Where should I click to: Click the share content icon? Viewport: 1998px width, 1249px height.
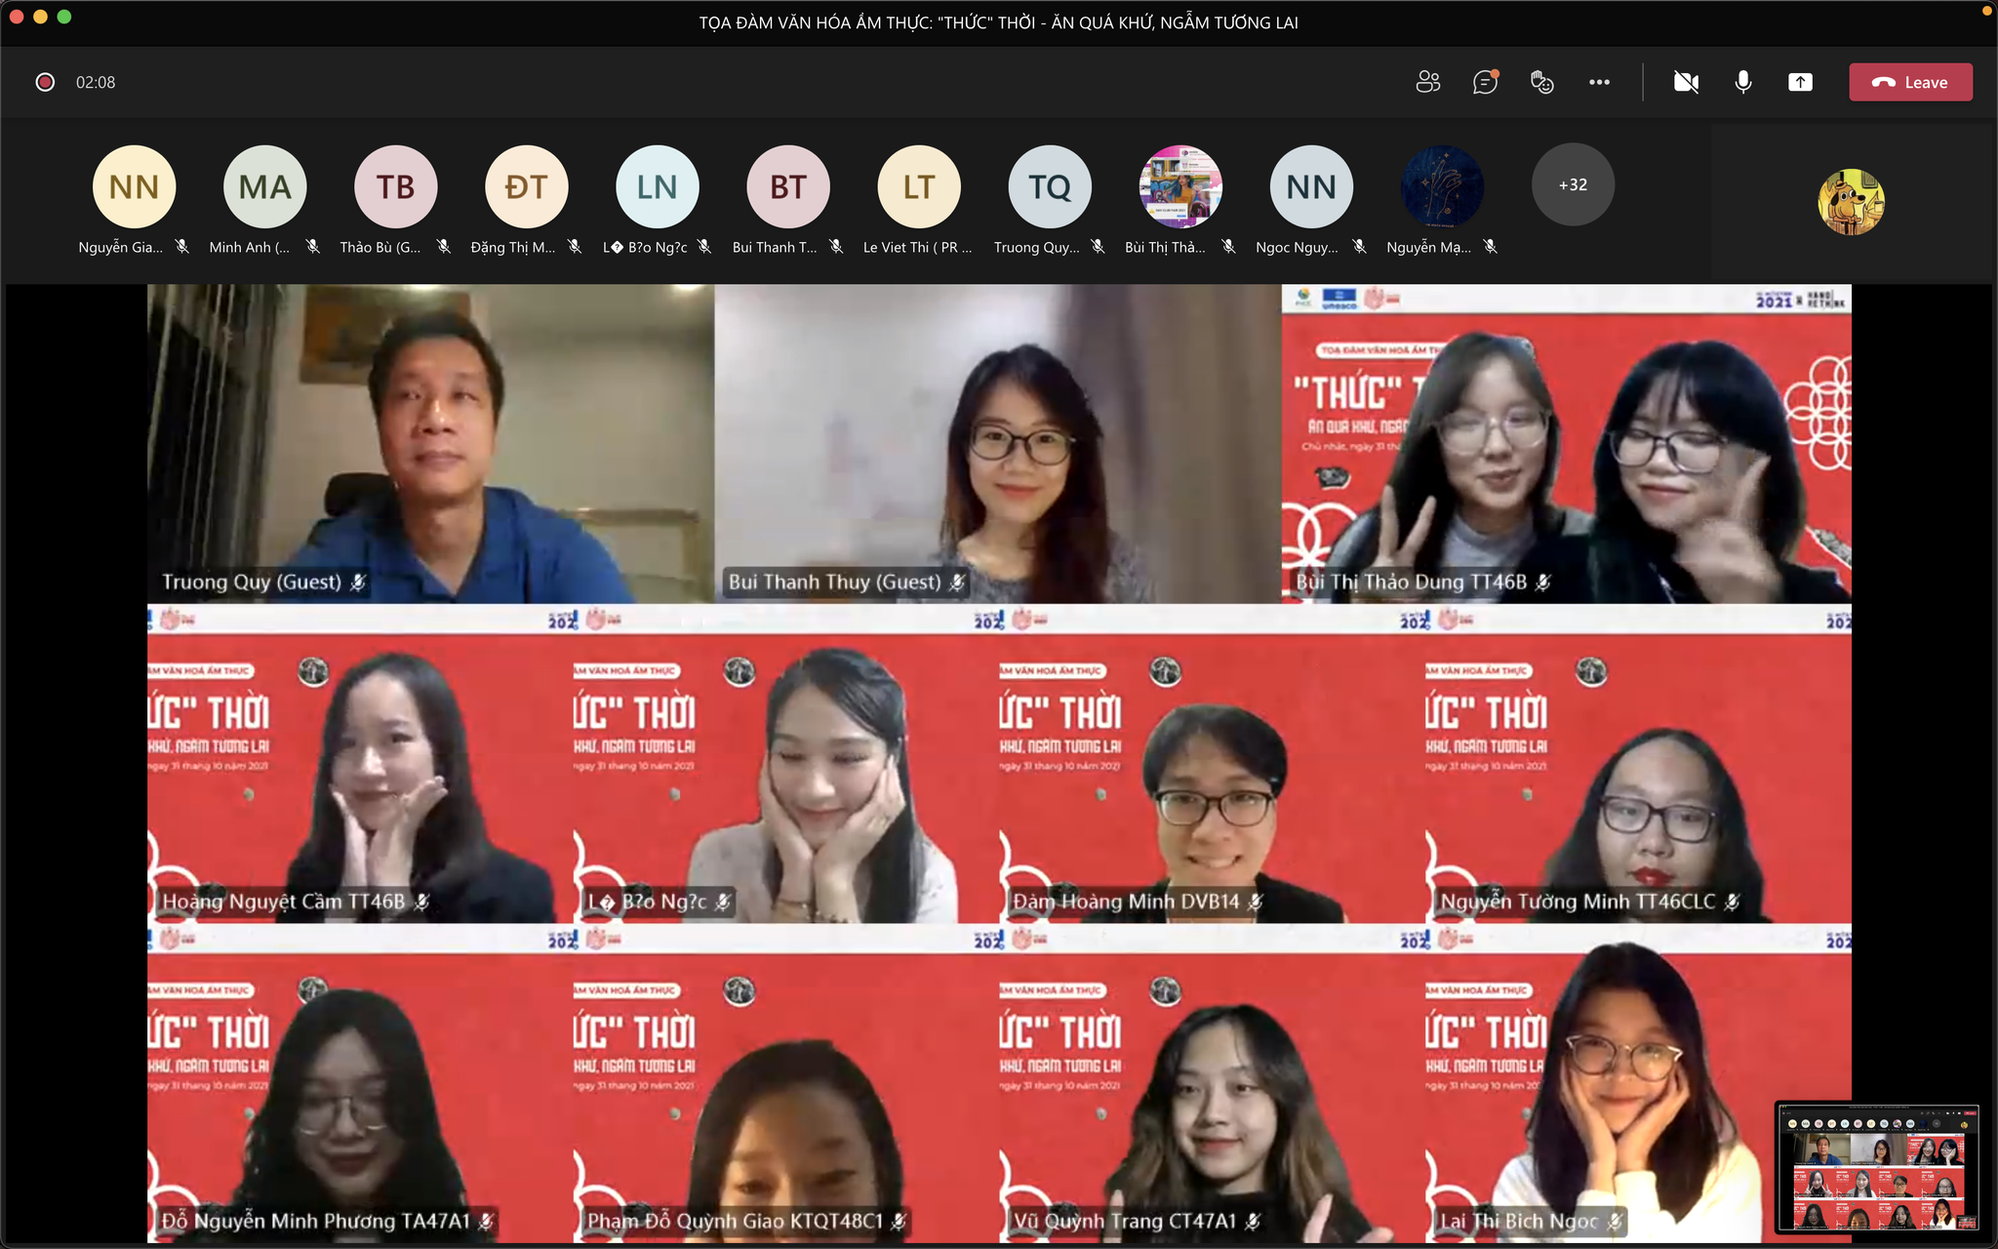click(1800, 82)
